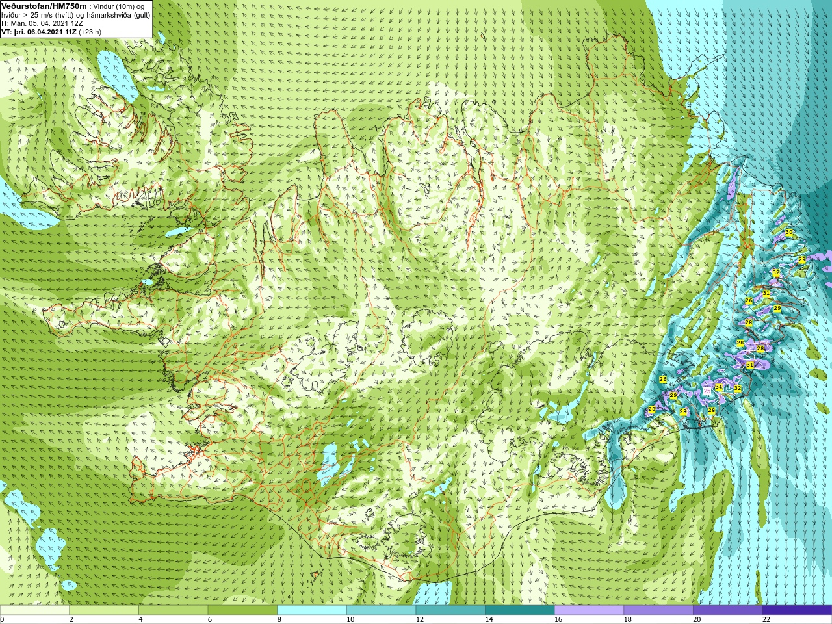Click the 0–2 m/s pale cream legend swatch
The image size is (832, 624).
pyautogui.click(x=34, y=610)
